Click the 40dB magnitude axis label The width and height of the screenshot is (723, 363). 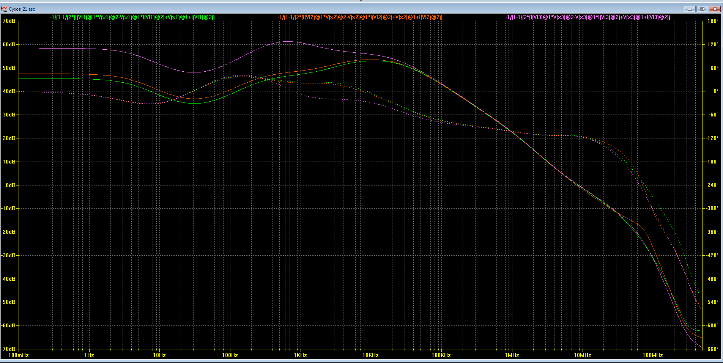pos(9,91)
